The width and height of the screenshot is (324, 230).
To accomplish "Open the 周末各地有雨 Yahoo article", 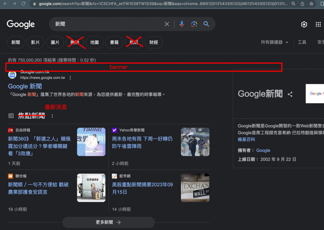I will tap(142, 142).
